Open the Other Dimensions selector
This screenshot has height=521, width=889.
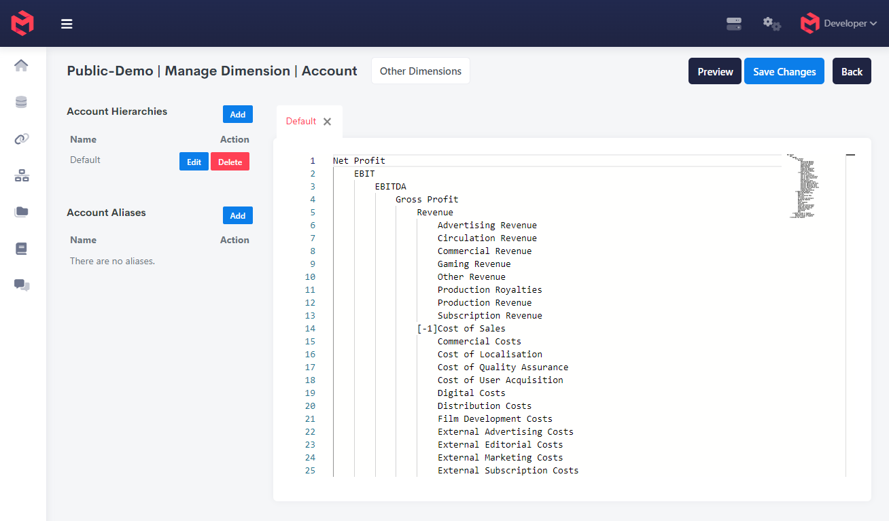point(420,71)
